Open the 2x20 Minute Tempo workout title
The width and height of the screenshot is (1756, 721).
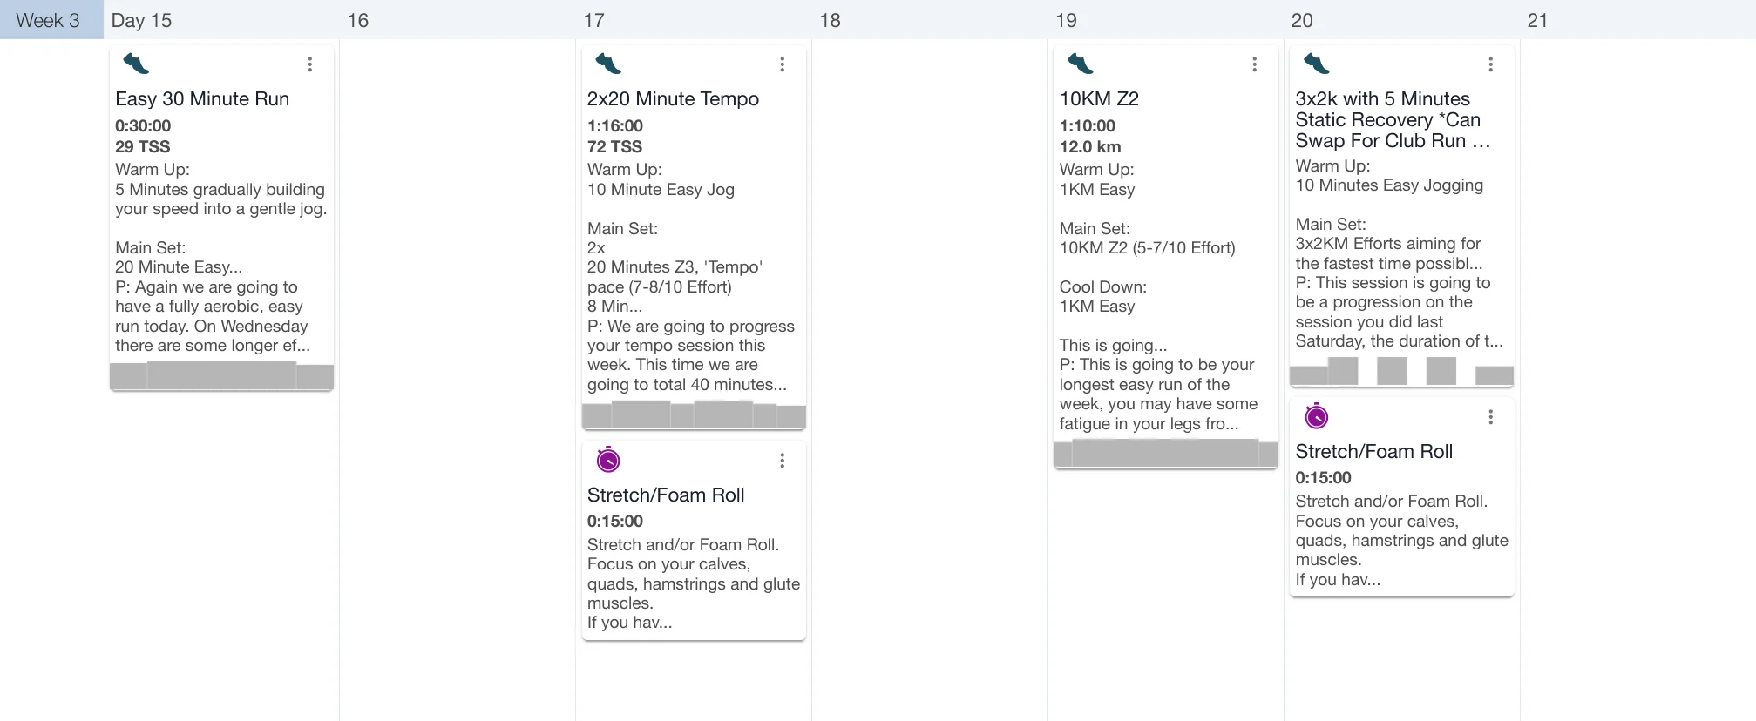[673, 99]
